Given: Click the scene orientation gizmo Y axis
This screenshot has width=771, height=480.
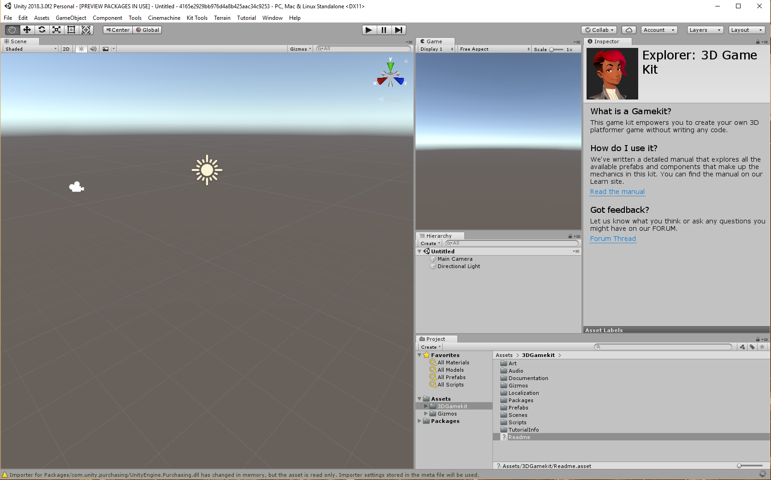Looking at the screenshot, I should (x=391, y=66).
